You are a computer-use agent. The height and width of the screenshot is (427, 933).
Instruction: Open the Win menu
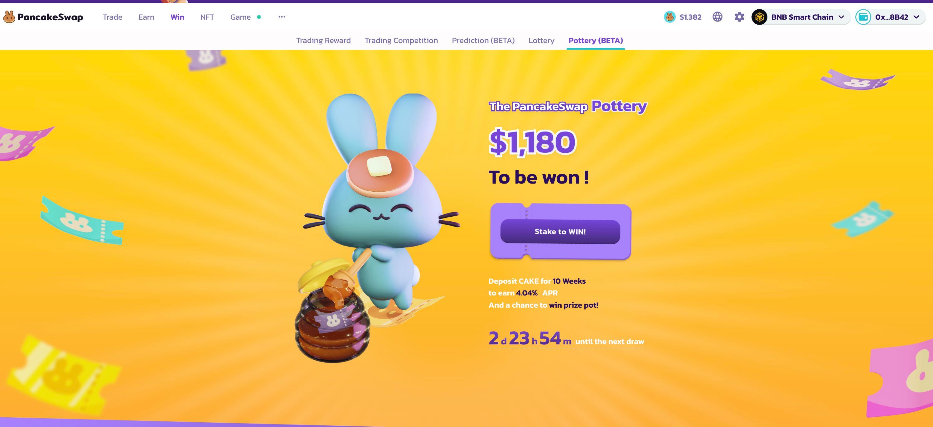point(177,17)
